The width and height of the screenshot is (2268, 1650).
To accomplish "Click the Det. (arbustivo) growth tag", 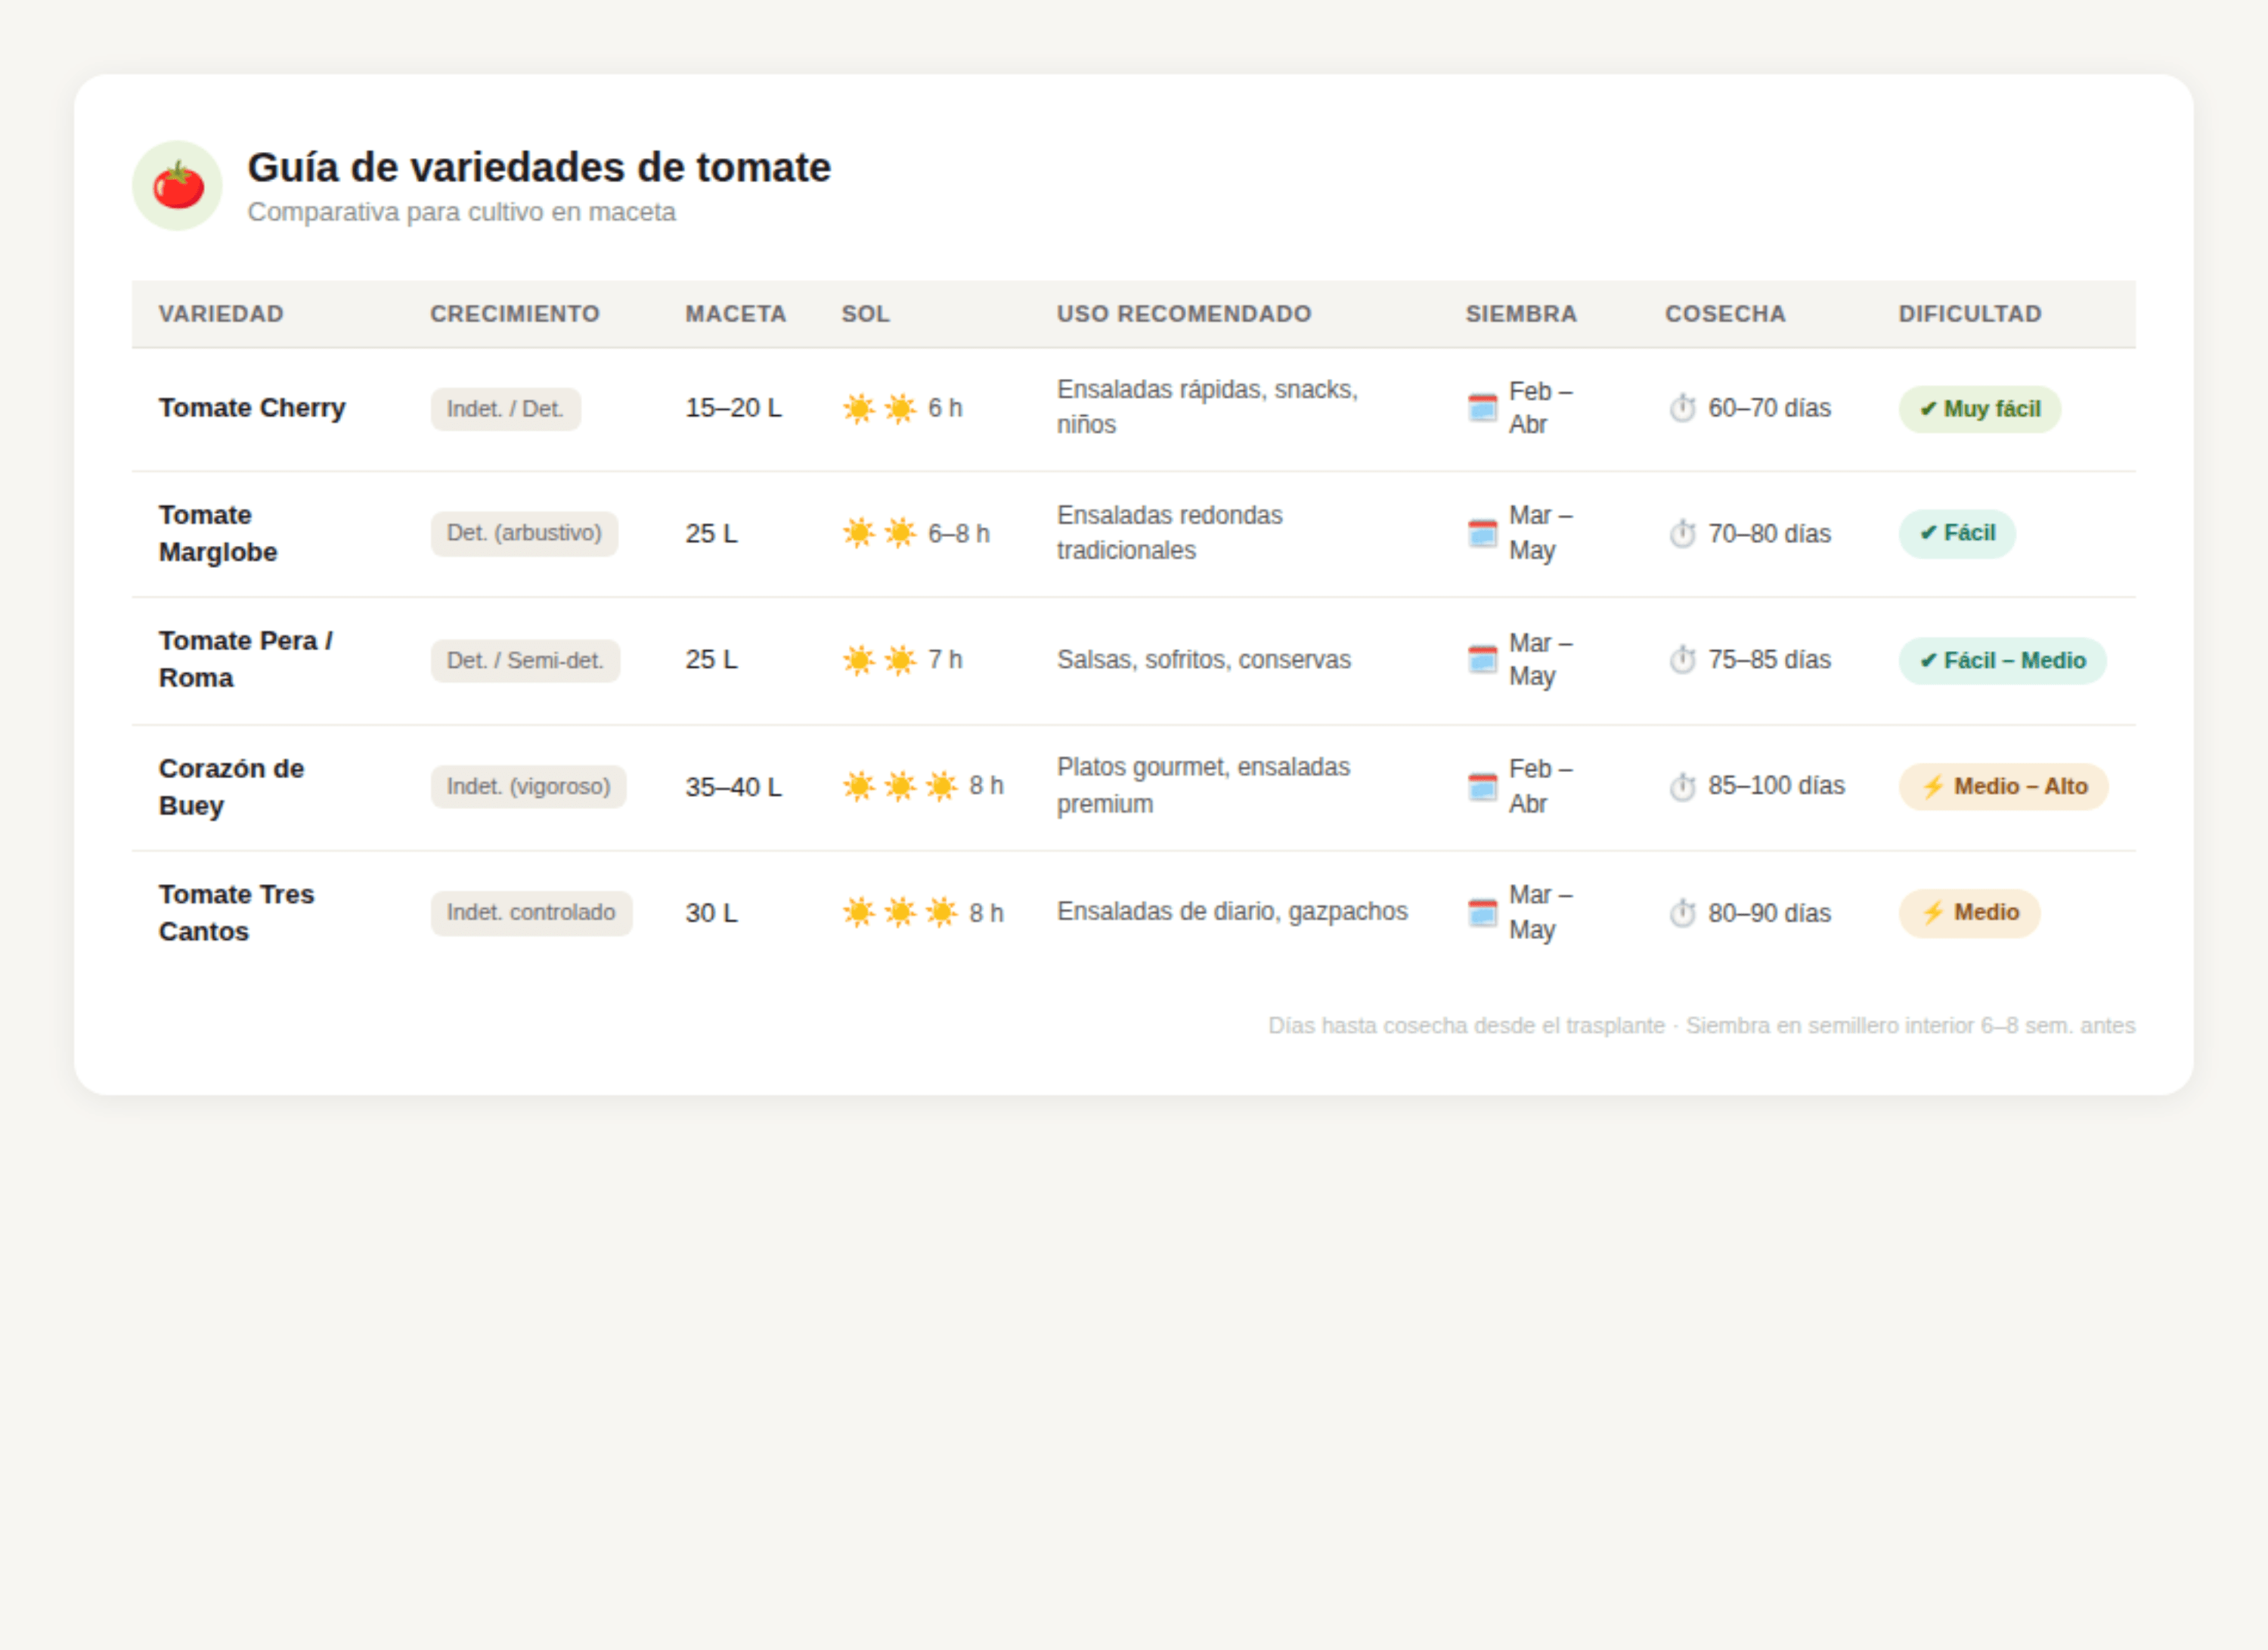I will (524, 533).
